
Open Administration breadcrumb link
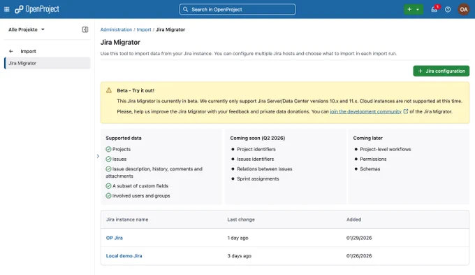[x=117, y=29]
